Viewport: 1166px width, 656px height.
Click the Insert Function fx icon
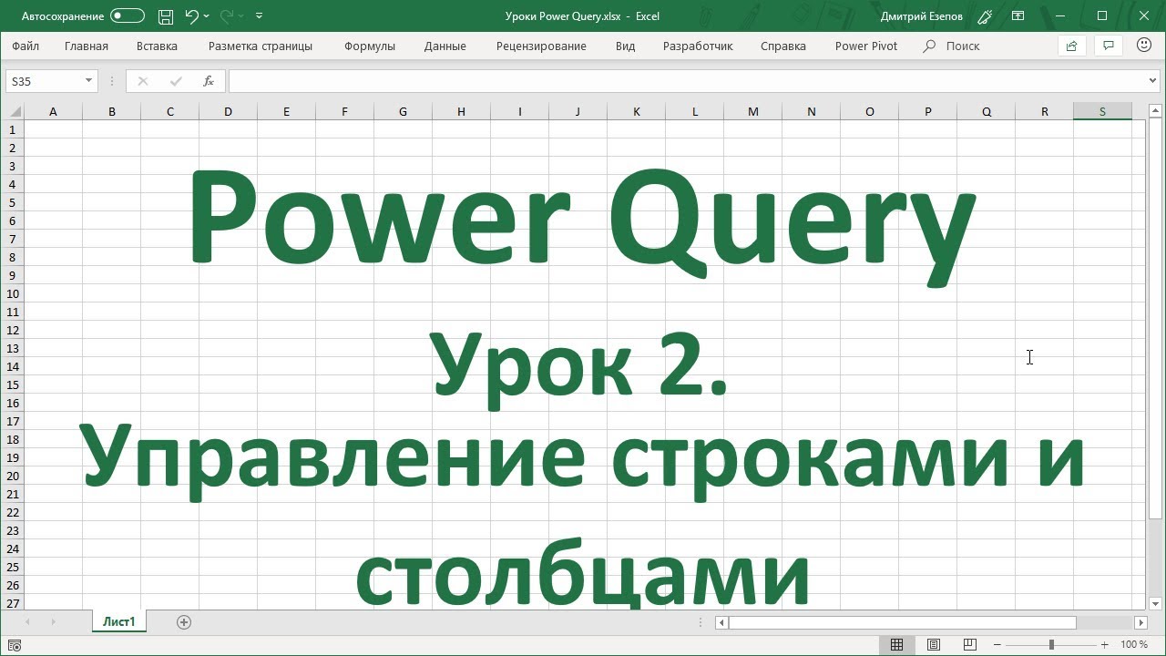point(209,81)
